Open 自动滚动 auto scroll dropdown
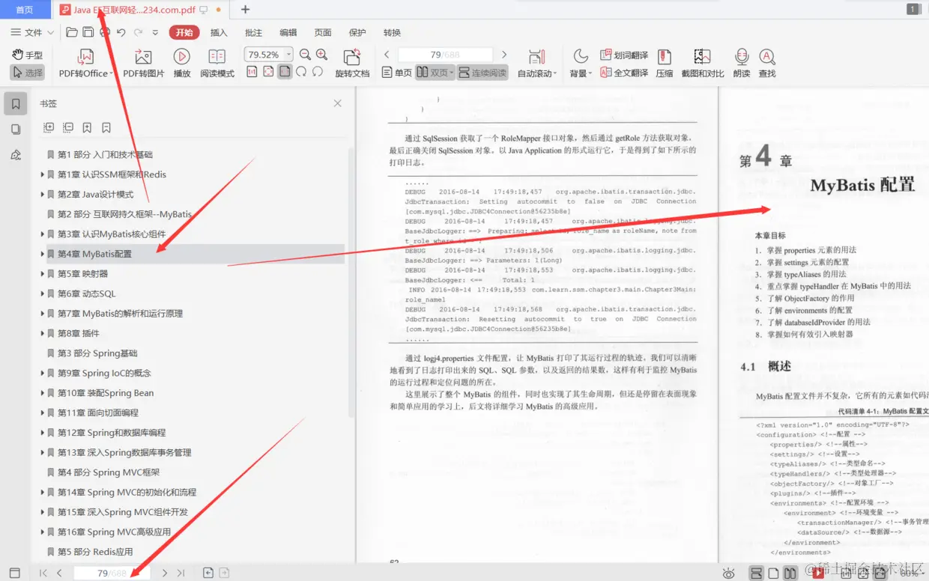The image size is (929, 581). coord(537,63)
